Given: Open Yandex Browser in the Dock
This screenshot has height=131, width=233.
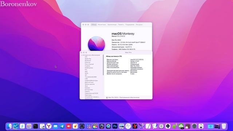Looking at the screenshot, I should point(49,126).
